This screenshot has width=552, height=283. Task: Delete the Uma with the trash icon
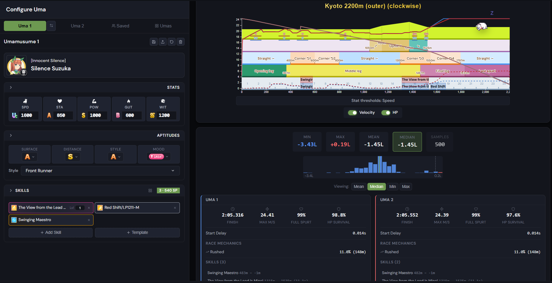[x=180, y=42]
